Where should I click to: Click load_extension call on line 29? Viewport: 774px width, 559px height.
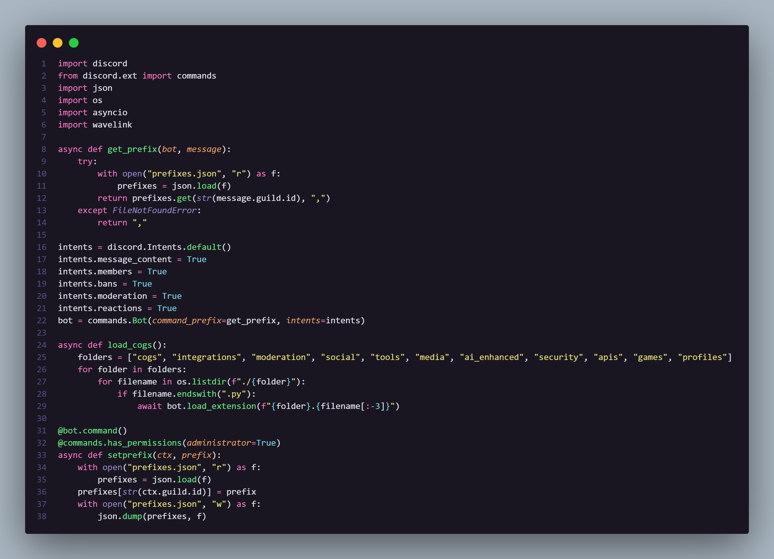pyautogui.click(x=221, y=406)
